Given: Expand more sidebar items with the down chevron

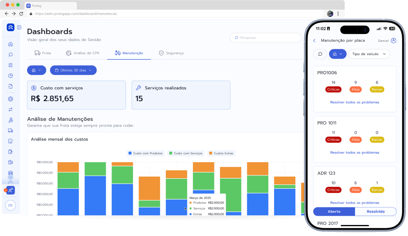Looking at the screenshot, I should 10,177.
